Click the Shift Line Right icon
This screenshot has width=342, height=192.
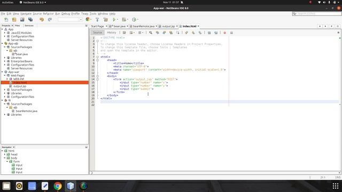click(x=216, y=33)
